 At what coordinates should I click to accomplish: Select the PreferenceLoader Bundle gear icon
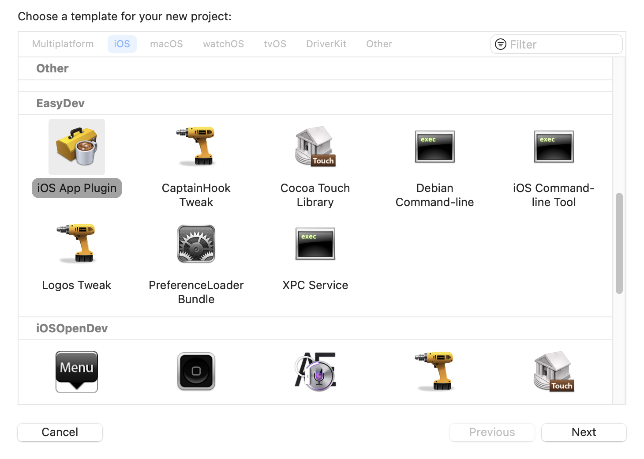point(196,244)
